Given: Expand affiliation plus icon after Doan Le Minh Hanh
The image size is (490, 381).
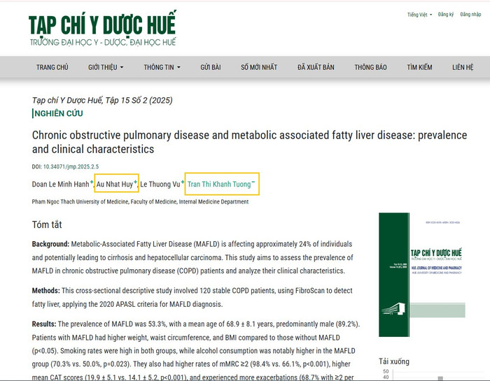Looking at the screenshot, I should coord(92,182).
